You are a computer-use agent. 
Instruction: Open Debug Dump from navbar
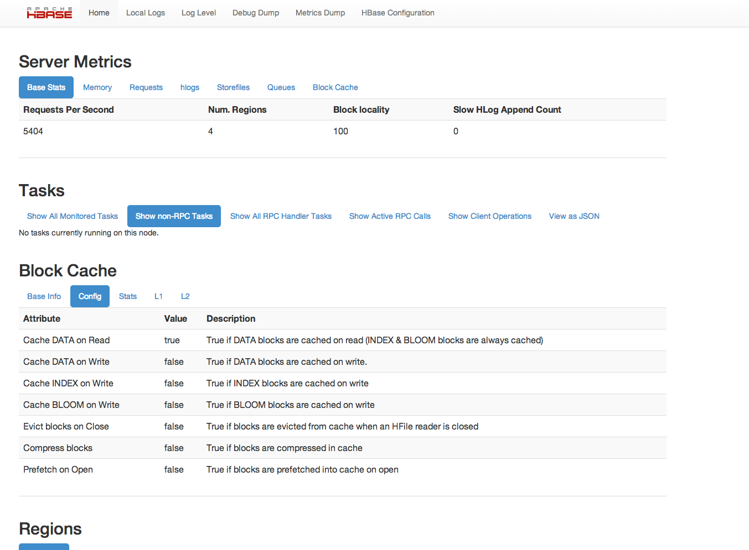pos(255,13)
